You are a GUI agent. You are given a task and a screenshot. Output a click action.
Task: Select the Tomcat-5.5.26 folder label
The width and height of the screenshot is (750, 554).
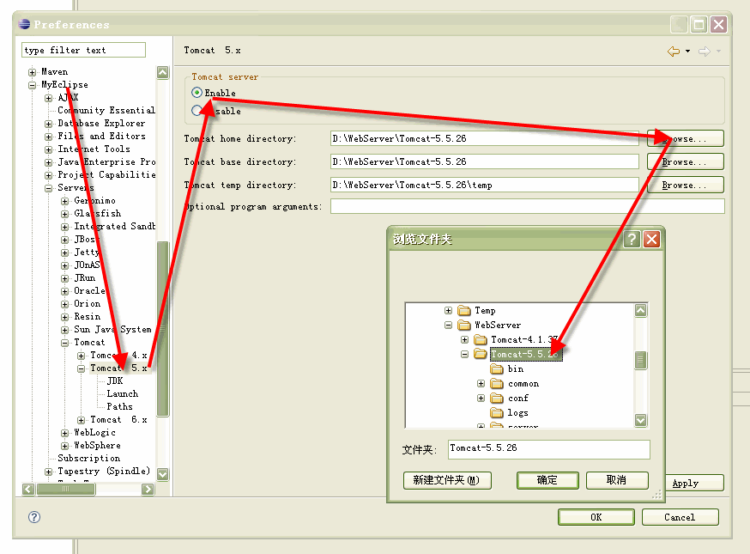(526, 355)
